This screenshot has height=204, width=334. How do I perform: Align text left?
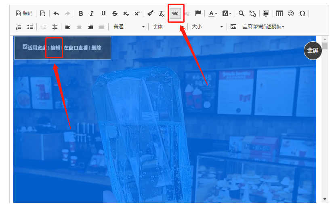(x=68, y=27)
